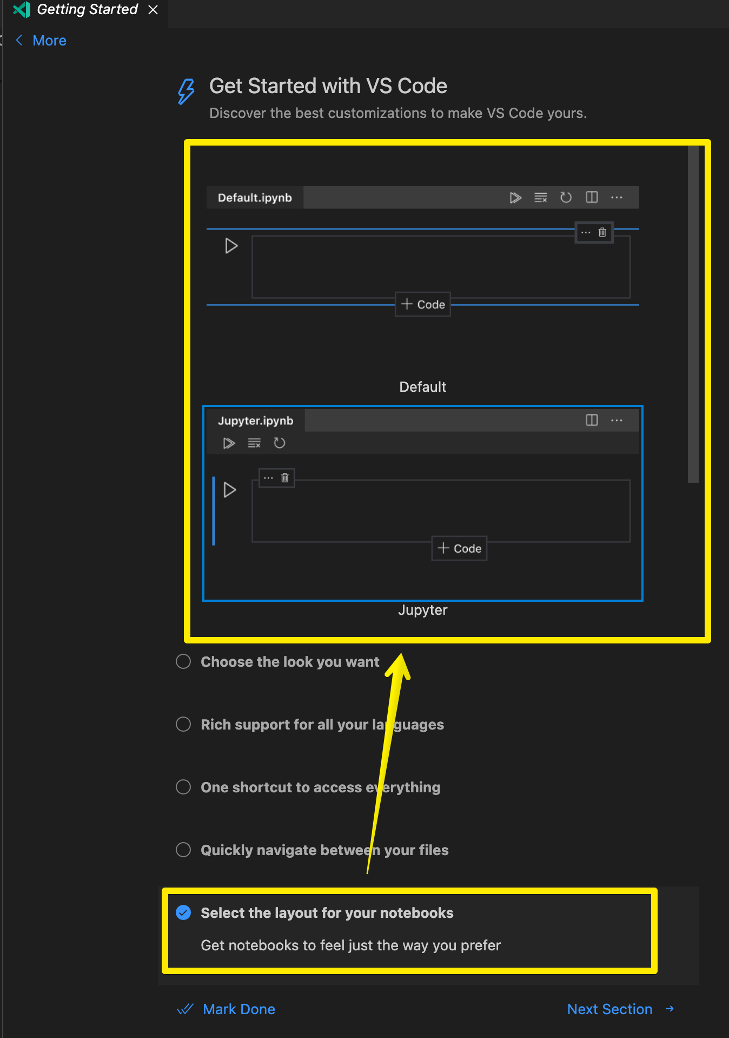Click the split editor icon in Default.ipynb toolbar
Image resolution: width=729 pixels, height=1038 pixels.
(592, 197)
